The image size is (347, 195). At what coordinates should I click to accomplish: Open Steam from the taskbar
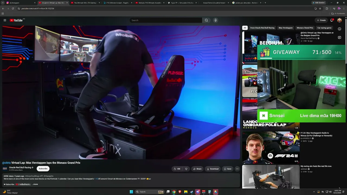click(x=192, y=192)
